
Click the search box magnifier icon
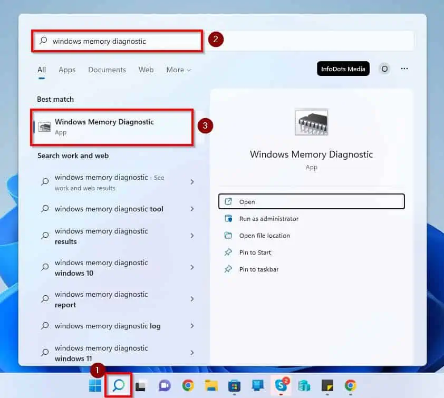(x=43, y=41)
